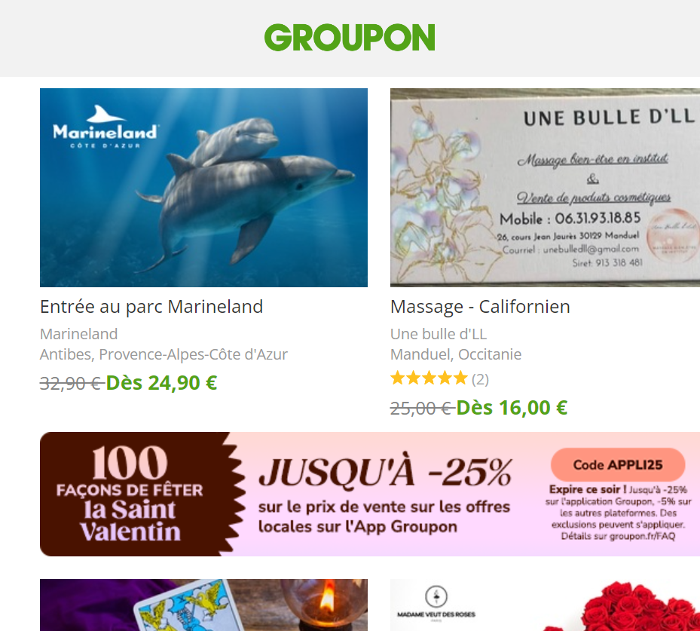Click the 'Une bulle d'LL' merchant name
The height and width of the screenshot is (631, 700).
(x=439, y=334)
